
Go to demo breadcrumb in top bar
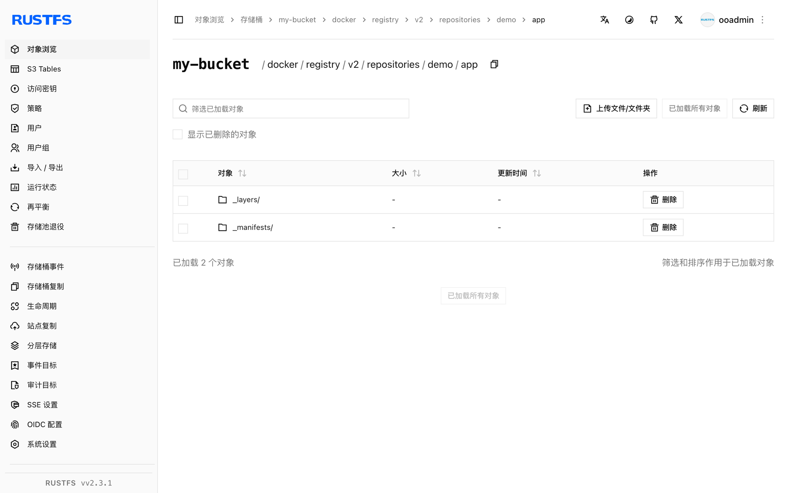coord(506,20)
